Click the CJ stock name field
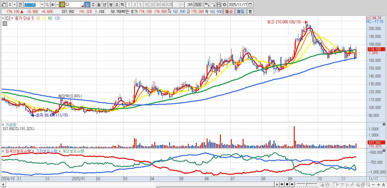 [x=74, y=5]
